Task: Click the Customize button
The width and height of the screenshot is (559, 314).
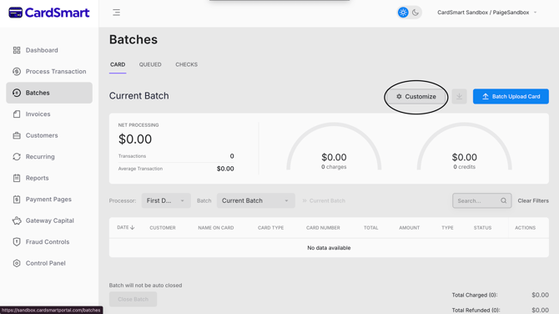Action: pyautogui.click(x=416, y=97)
